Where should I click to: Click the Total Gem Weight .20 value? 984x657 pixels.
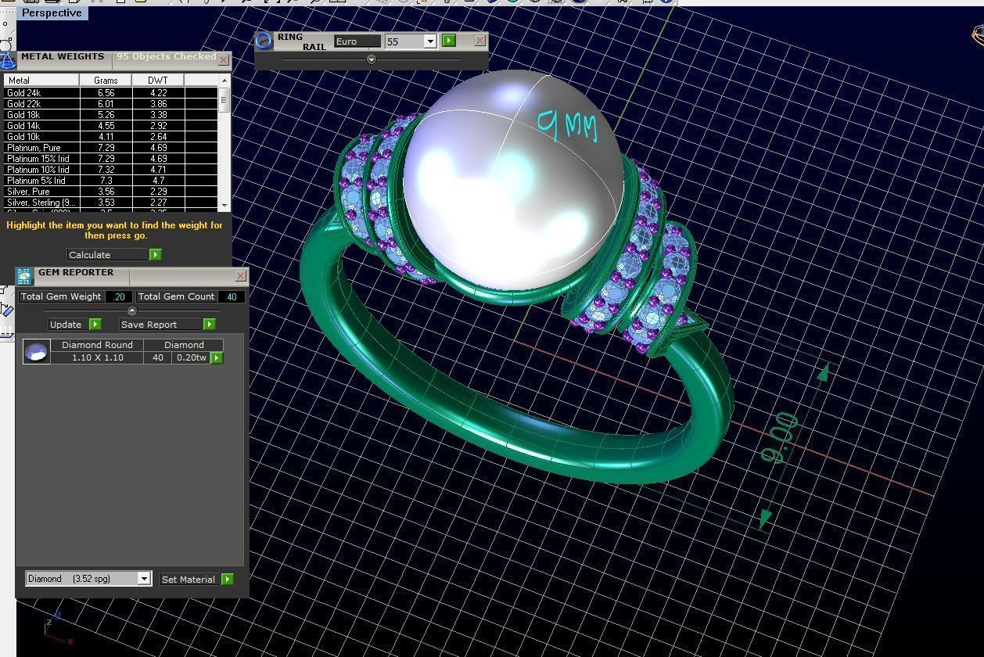[118, 296]
